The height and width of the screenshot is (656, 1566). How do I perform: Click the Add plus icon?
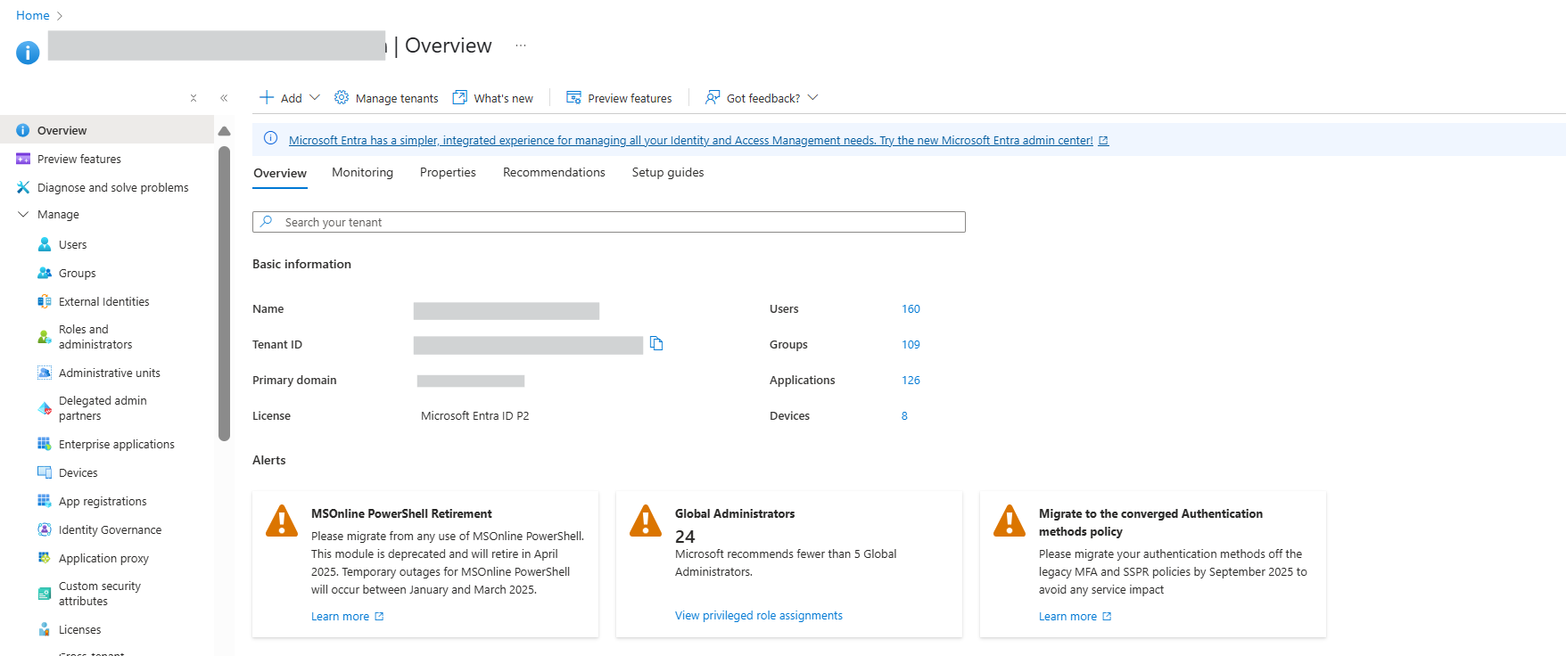click(266, 97)
